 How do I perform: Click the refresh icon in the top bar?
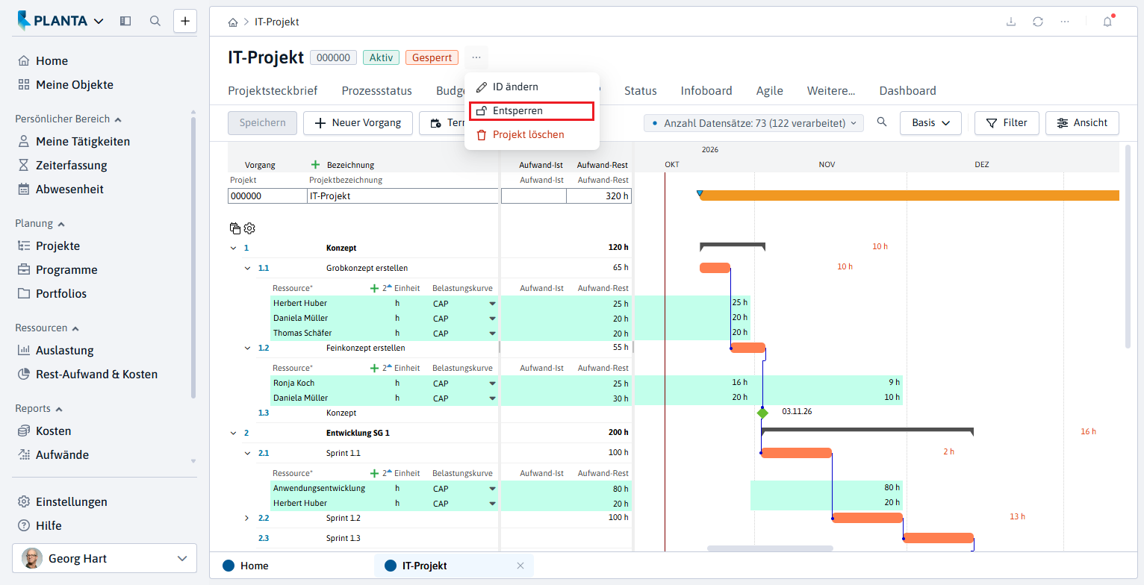1038,22
